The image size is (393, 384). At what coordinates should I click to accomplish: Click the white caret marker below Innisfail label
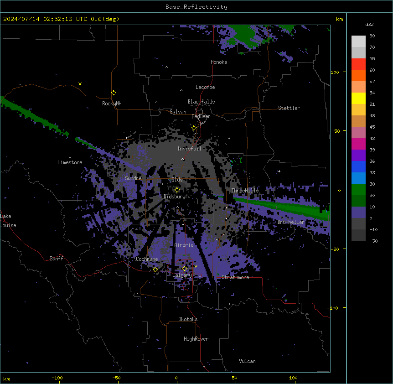point(183,159)
